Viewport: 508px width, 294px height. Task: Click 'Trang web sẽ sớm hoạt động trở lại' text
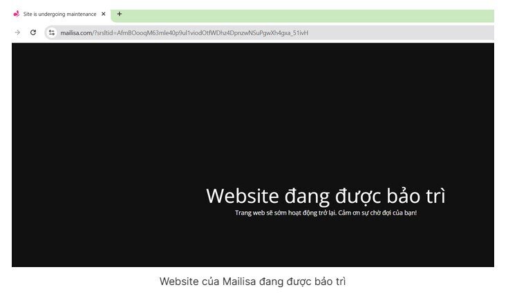click(285, 213)
